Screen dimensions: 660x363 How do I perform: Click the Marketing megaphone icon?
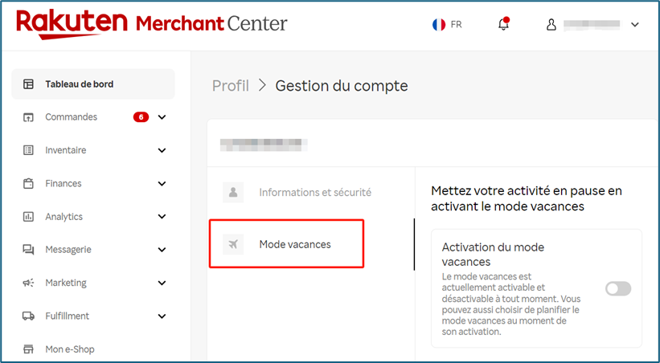(29, 283)
